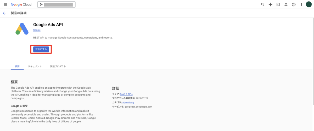314x131 pixels.
Task: Click the REST API description line
Action: 73,38
